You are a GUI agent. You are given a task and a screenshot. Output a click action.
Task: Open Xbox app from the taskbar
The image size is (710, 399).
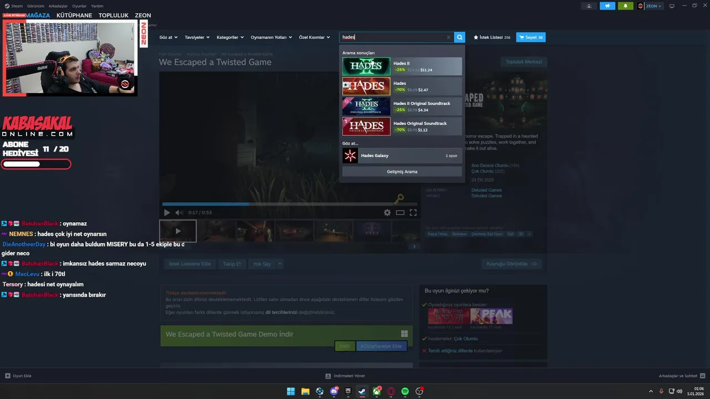click(377, 391)
